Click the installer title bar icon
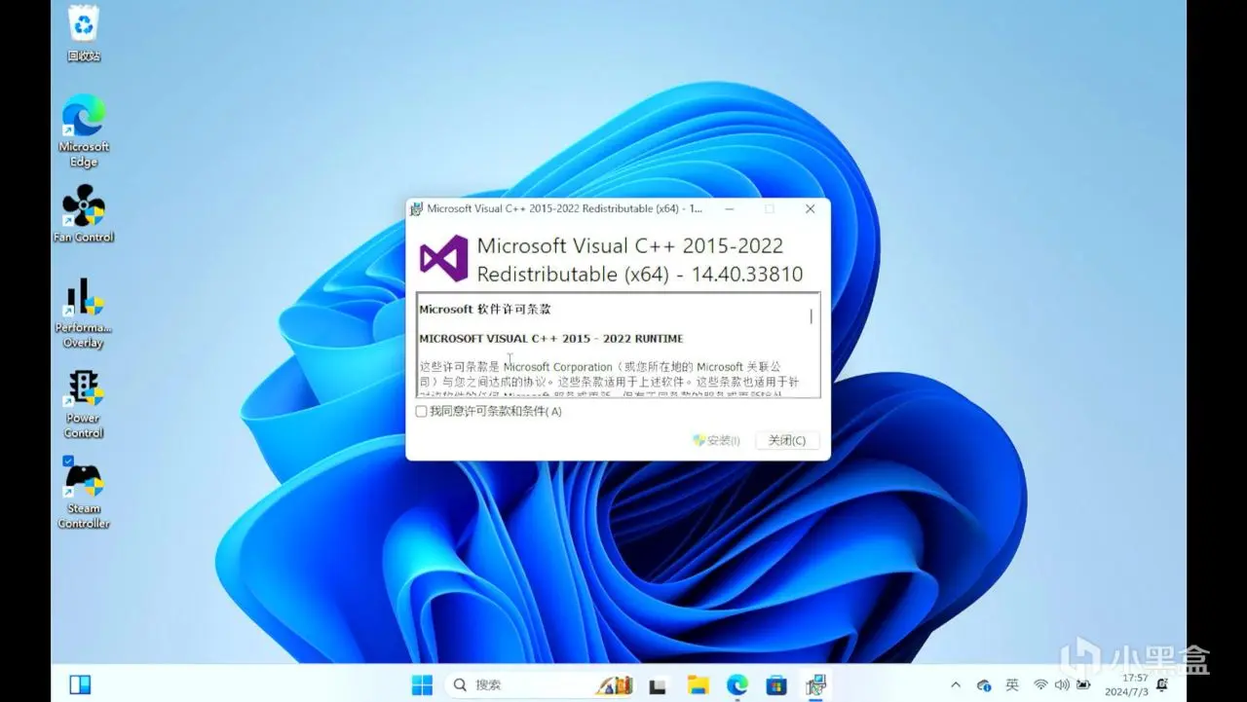 [417, 208]
